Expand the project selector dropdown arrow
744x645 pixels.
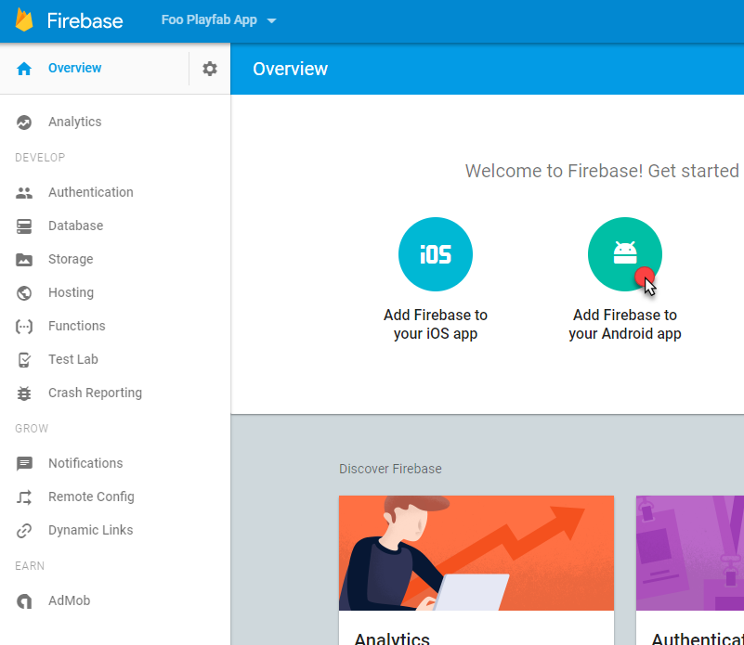point(271,20)
